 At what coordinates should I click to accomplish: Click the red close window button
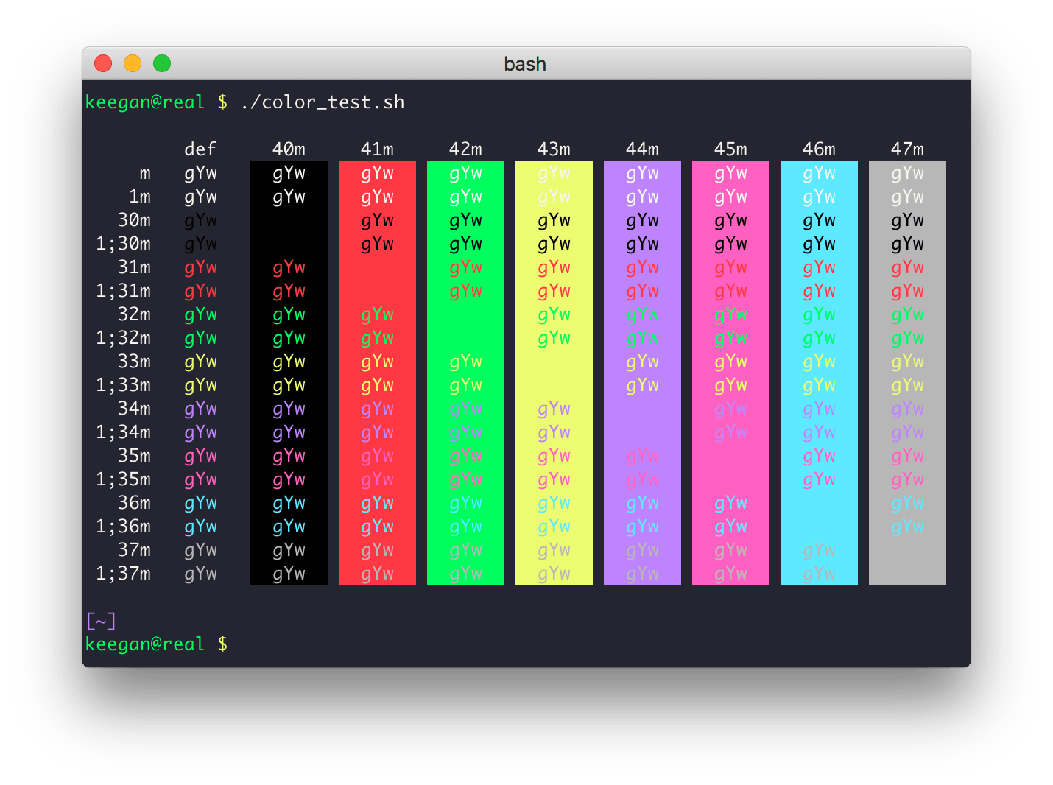coord(103,64)
